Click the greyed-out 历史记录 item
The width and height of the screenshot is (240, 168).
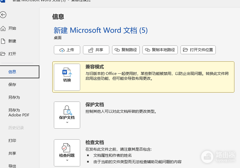pyautogui.click(x=16, y=128)
